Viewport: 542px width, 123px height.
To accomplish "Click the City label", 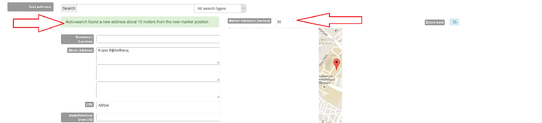I will coord(89,104).
